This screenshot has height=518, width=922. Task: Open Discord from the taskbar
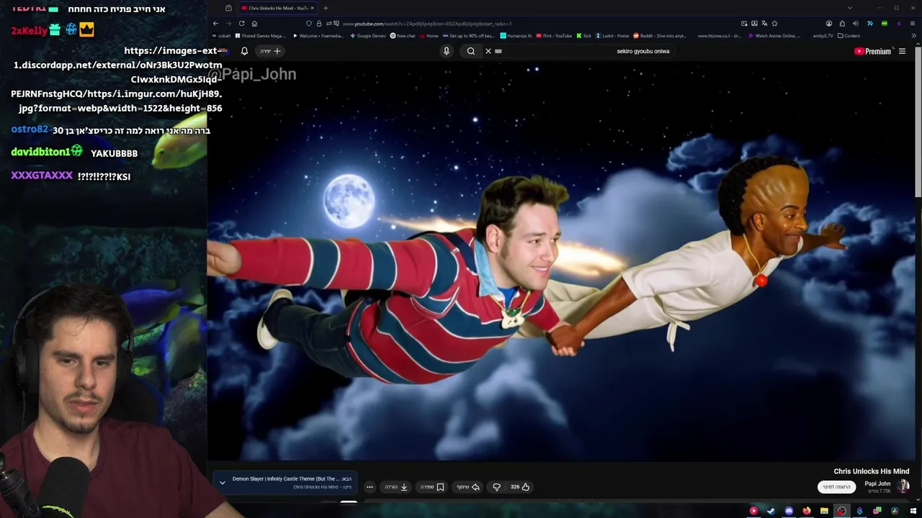point(789,511)
